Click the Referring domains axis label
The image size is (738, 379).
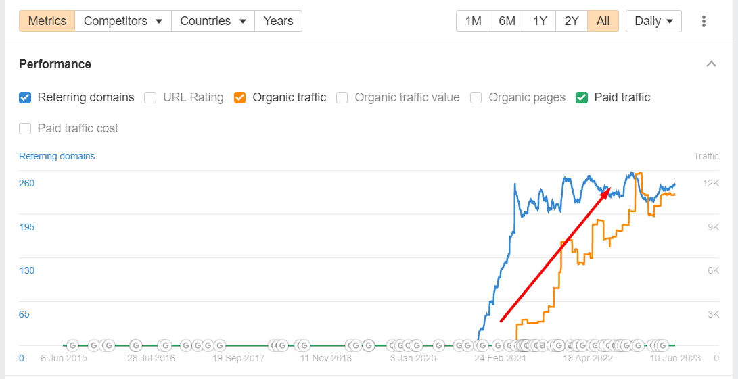[x=57, y=156]
